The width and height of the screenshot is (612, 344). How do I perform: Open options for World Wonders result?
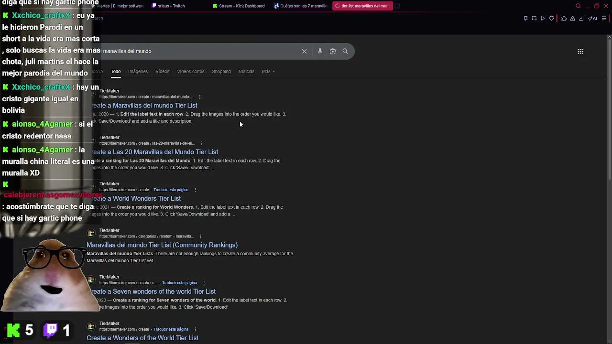pyautogui.click(x=195, y=190)
